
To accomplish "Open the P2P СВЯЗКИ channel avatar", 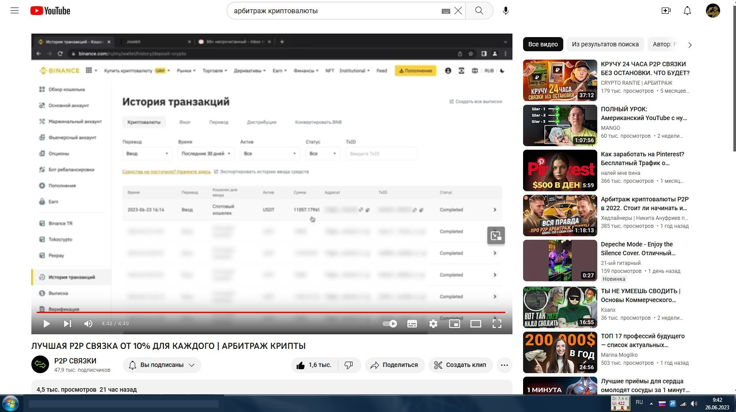I will [x=40, y=365].
